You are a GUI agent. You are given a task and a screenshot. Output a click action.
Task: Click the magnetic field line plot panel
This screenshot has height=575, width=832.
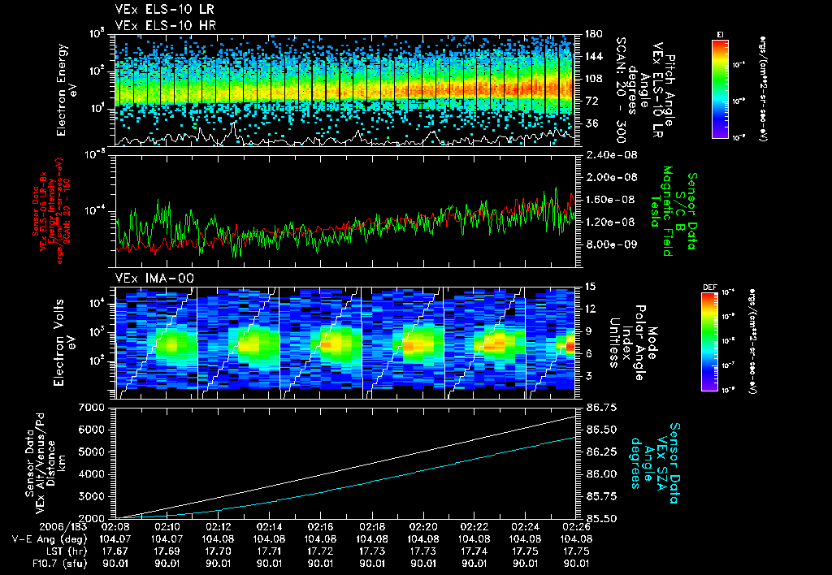(x=344, y=212)
